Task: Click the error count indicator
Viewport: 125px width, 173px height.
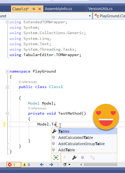Action: (x=14, y=165)
